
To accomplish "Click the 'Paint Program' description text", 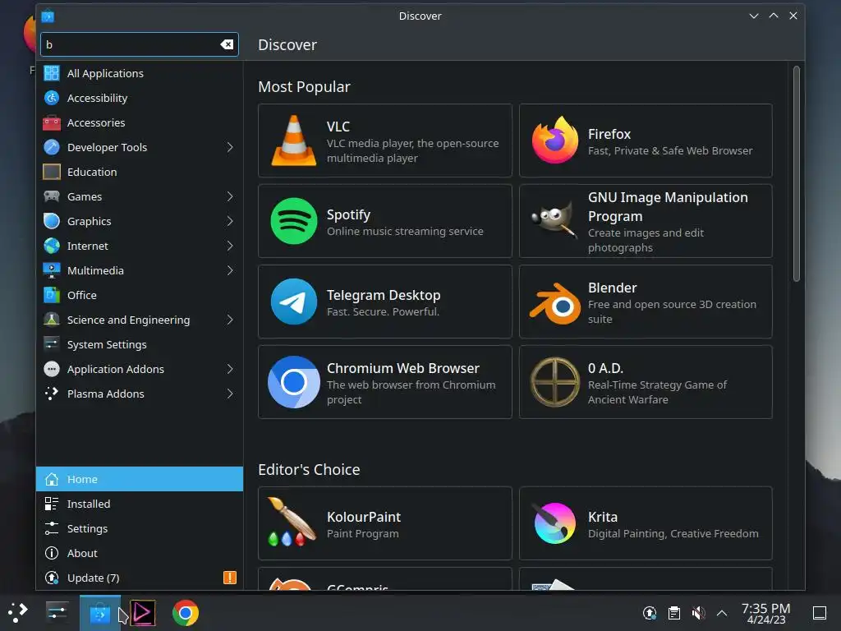I will click(362, 534).
